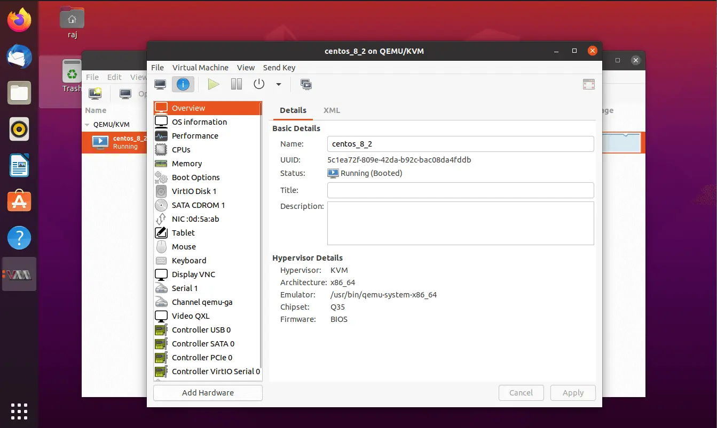The width and height of the screenshot is (717, 428).
Task: Select VirtIO Disk 1
Action: pos(207,191)
